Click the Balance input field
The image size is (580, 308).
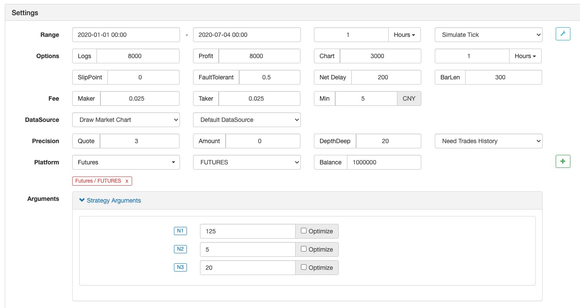click(383, 162)
